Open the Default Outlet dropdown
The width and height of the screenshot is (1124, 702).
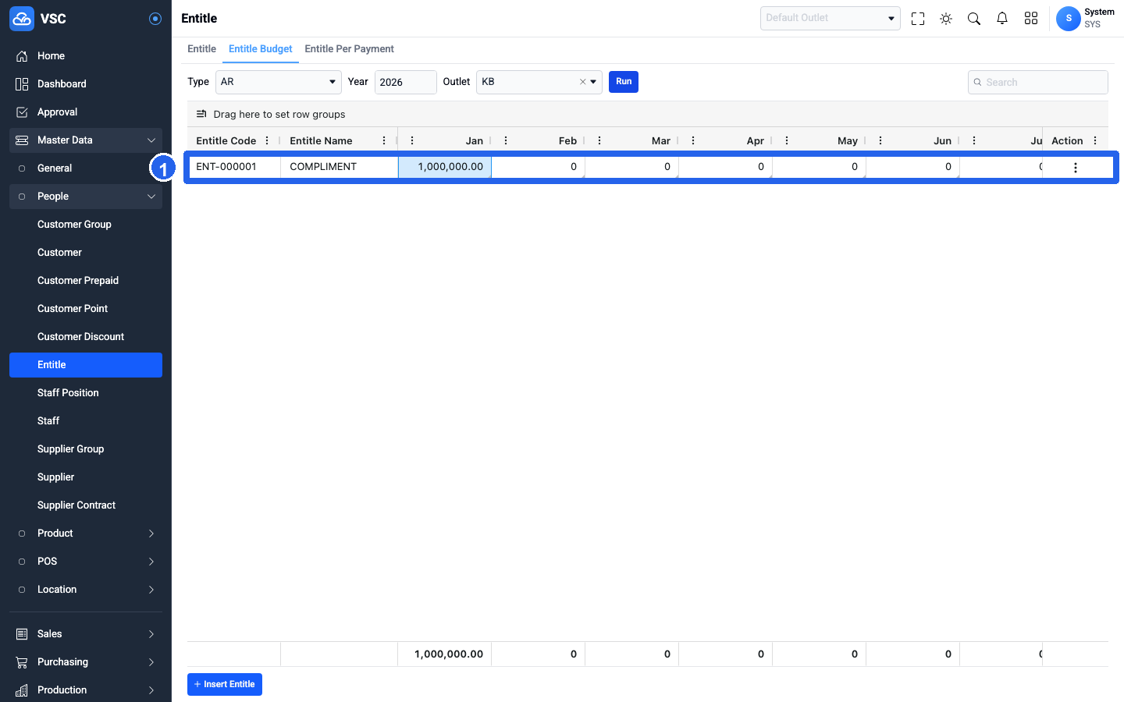tap(831, 18)
